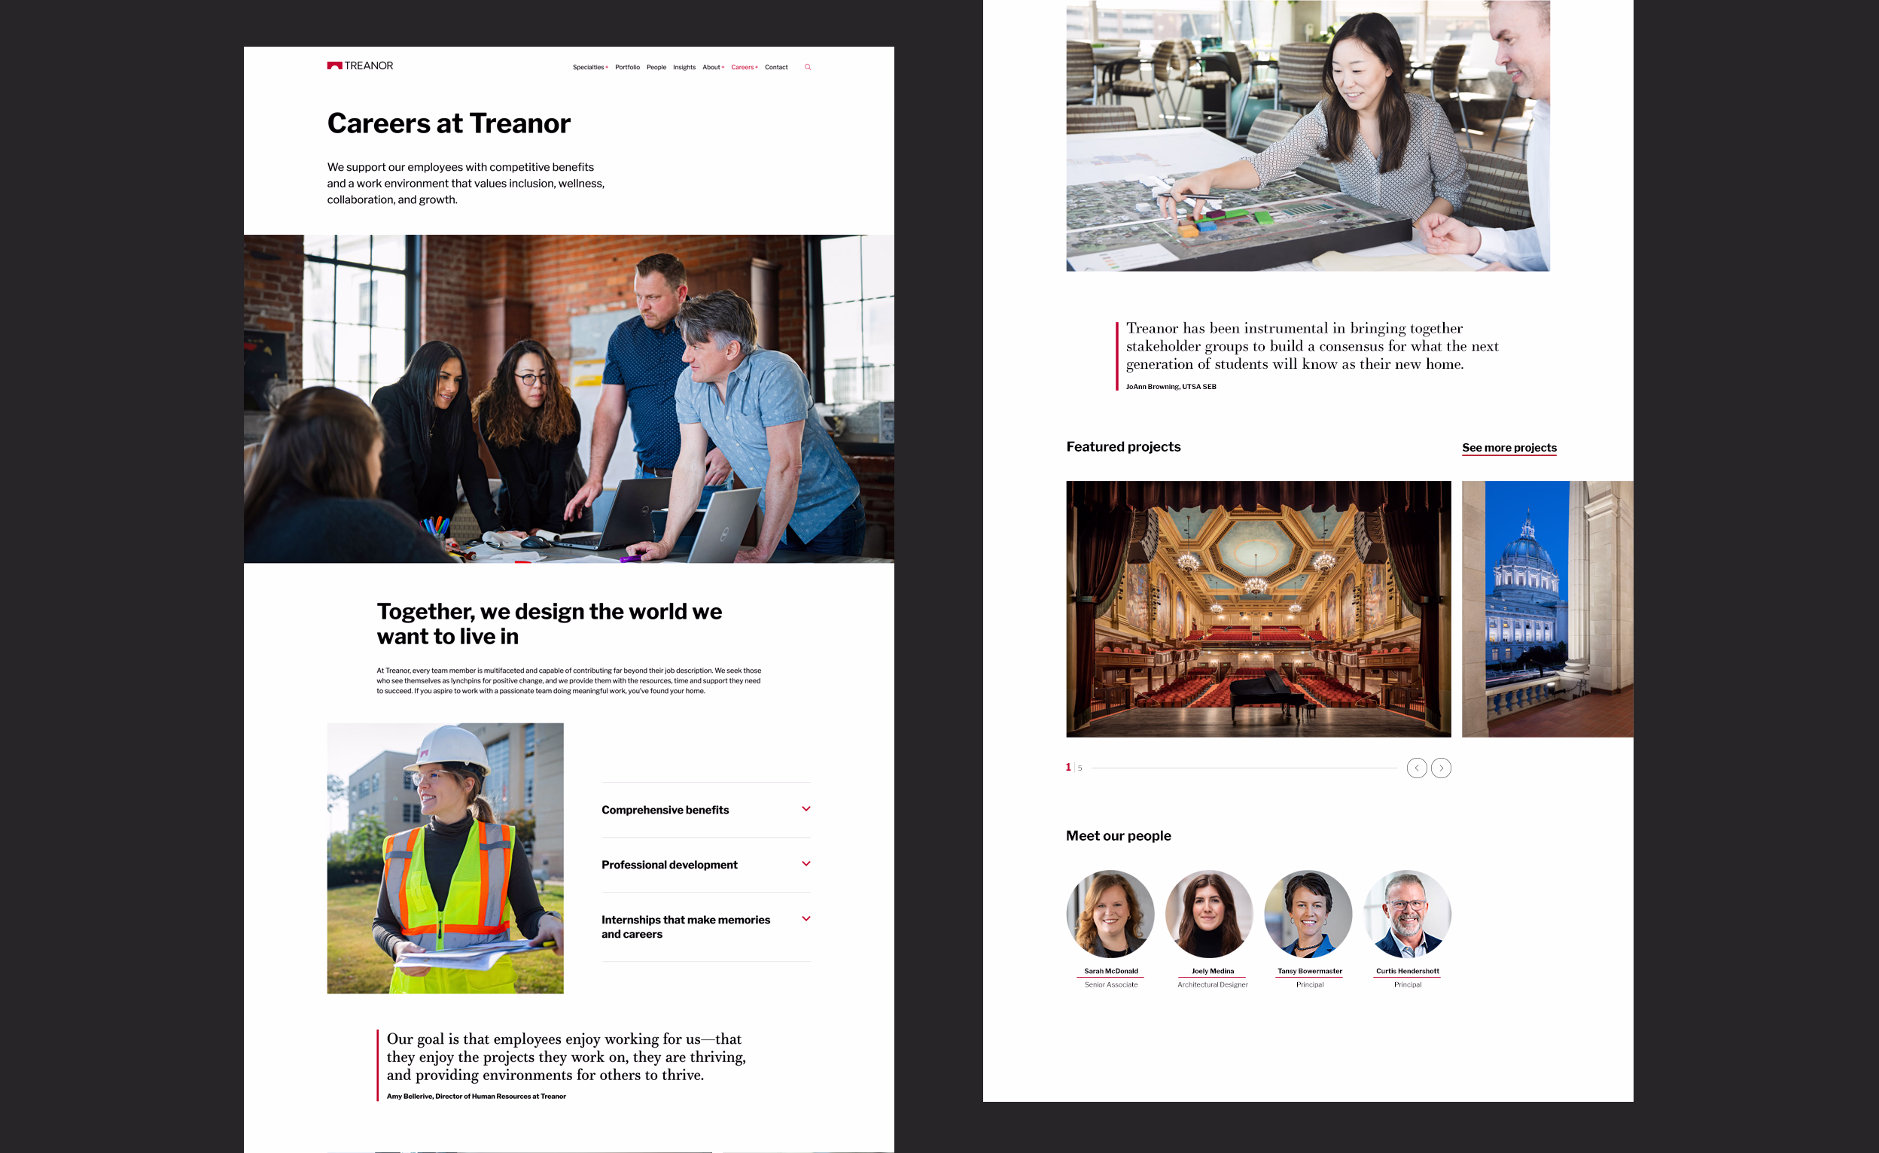Image resolution: width=1879 pixels, height=1153 pixels.
Task: Navigate to the Insights menu item
Action: click(x=684, y=67)
